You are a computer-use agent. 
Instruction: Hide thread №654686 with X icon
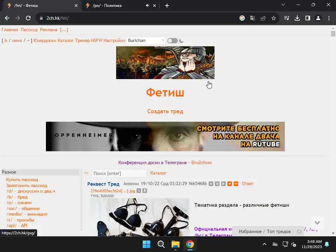[x=217, y=184]
